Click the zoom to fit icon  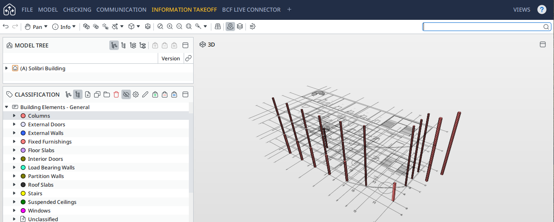[189, 27]
